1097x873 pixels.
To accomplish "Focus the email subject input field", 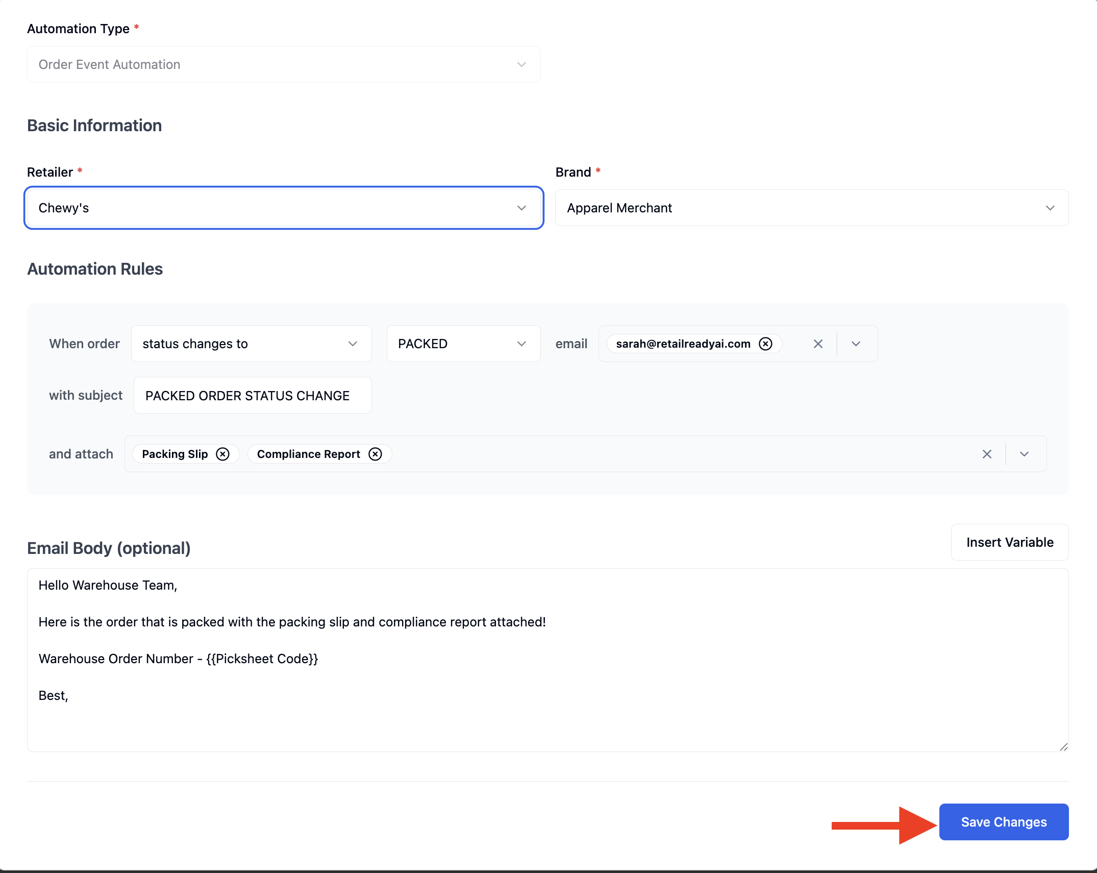I will 253,395.
